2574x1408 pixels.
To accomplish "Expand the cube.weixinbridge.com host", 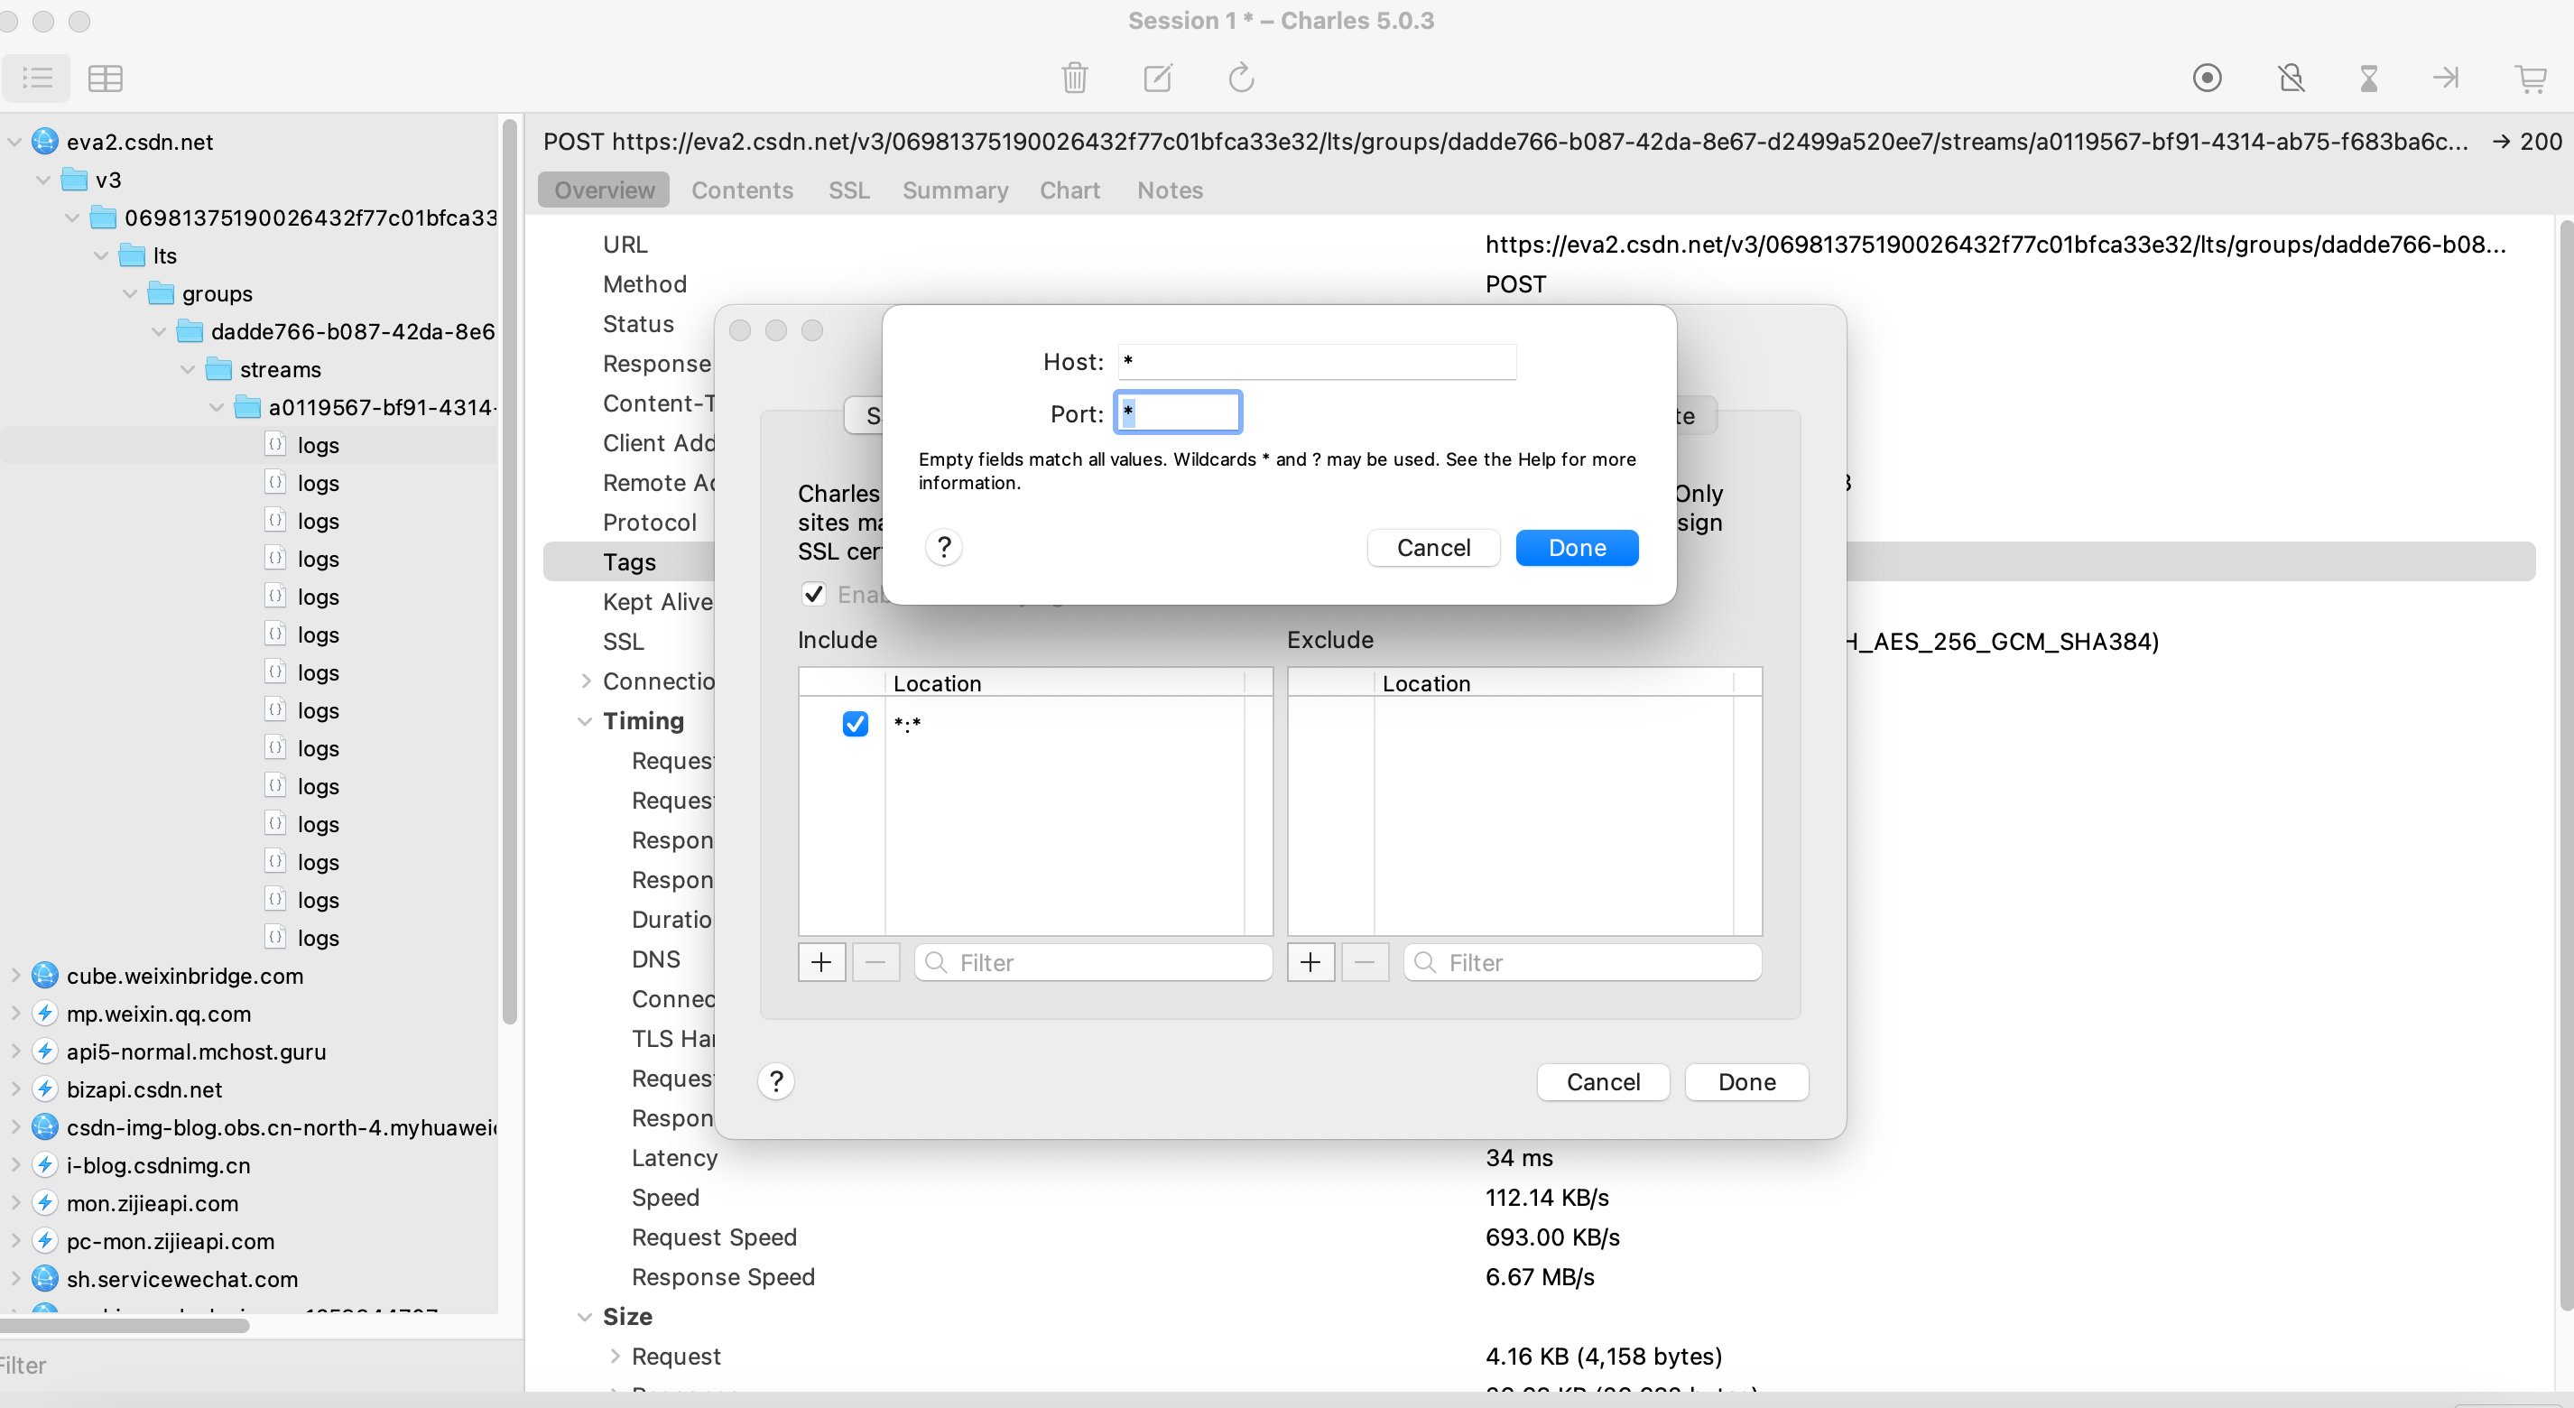I will 14,974.
